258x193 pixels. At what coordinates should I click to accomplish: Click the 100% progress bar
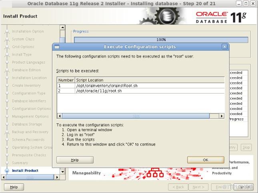pyautogui.click(x=161, y=40)
